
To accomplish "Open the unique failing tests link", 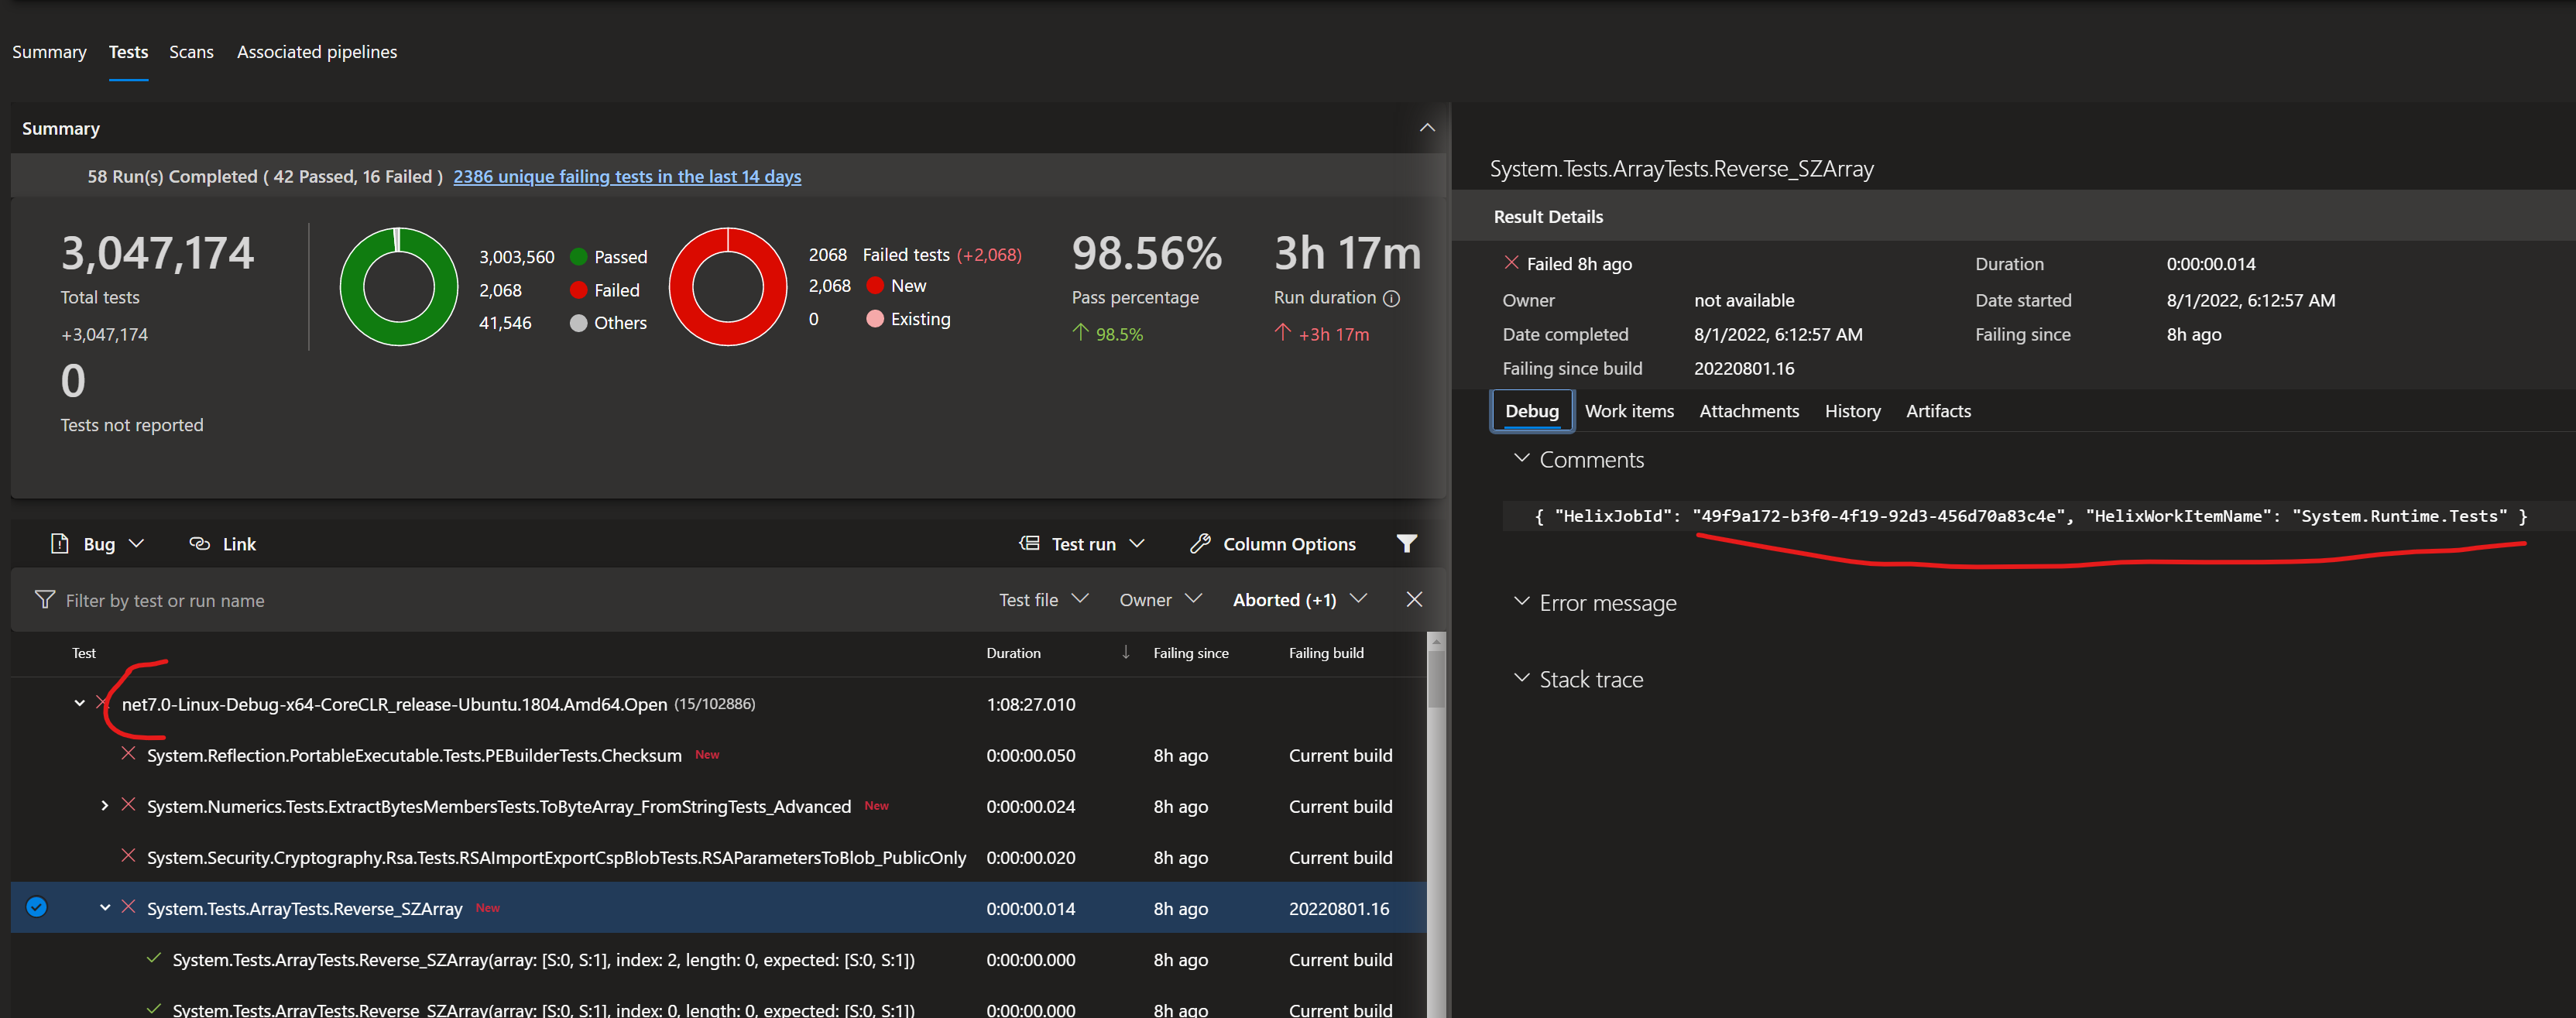I will 626,176.
